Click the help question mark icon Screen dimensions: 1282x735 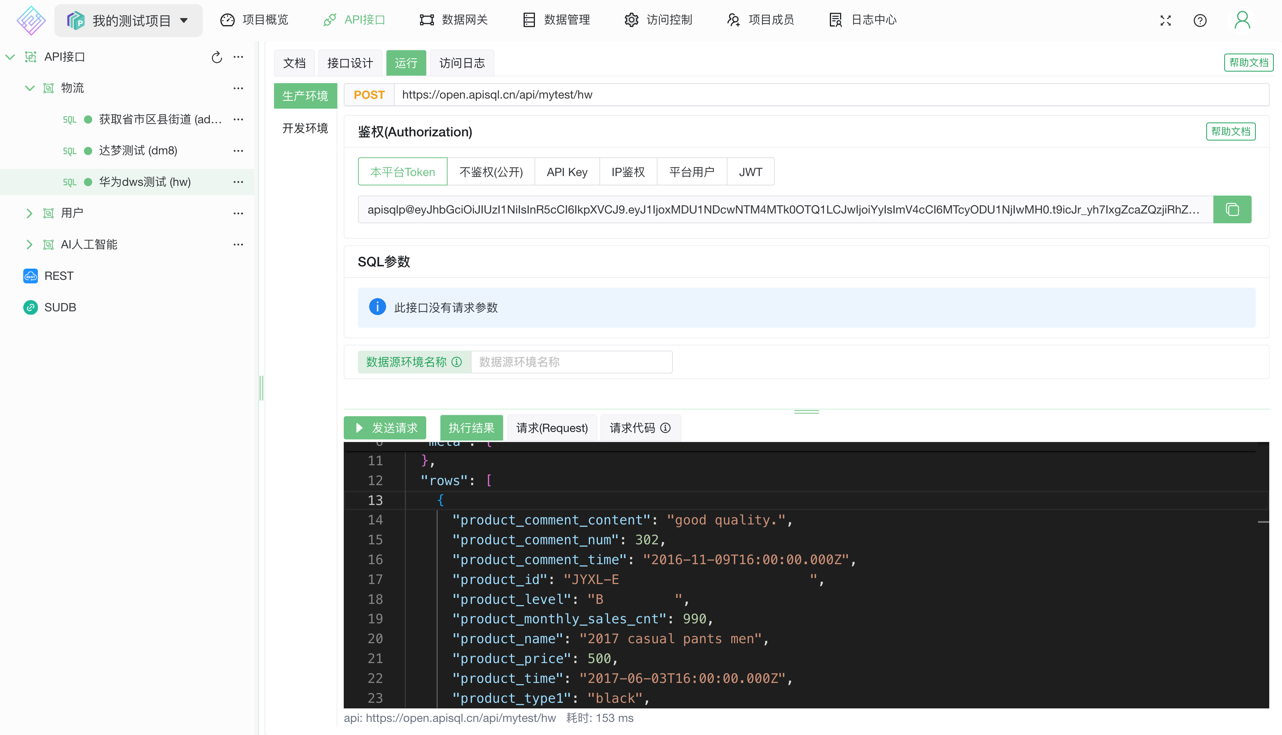pyautogui.click(x=1200, y=21)
